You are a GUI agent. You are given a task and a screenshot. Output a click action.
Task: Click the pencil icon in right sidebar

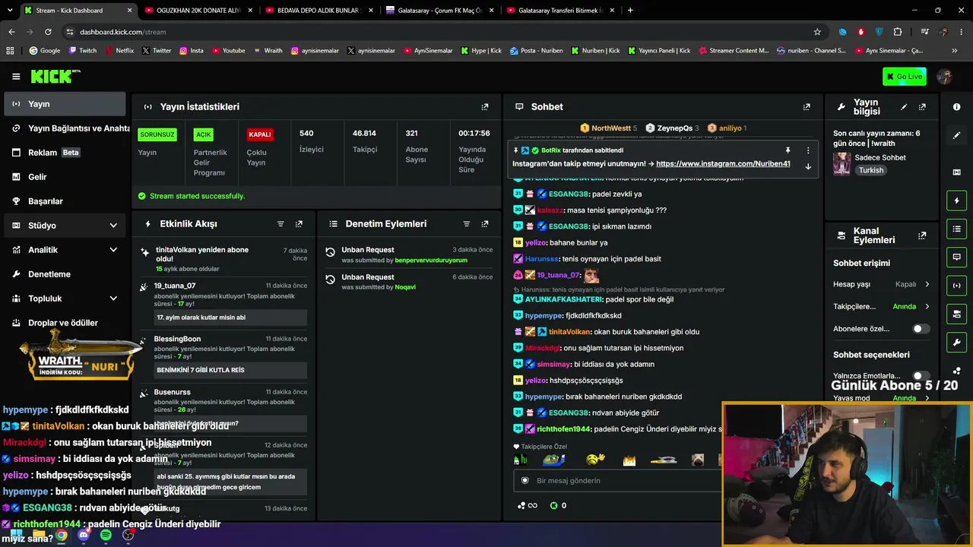click(x=956, y=135)
